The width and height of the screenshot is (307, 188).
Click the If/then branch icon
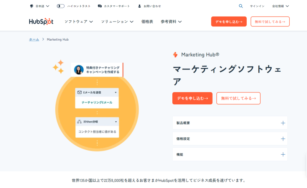pos(79,122)
